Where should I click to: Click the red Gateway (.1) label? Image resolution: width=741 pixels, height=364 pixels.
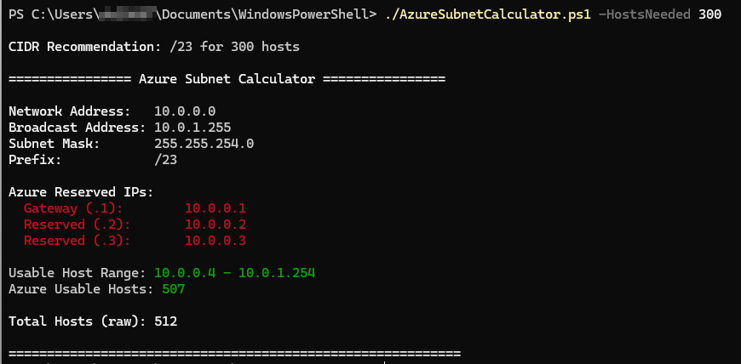[73, 208]
